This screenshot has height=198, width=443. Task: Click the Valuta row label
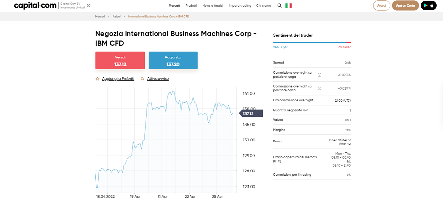(x=278, y=120)
